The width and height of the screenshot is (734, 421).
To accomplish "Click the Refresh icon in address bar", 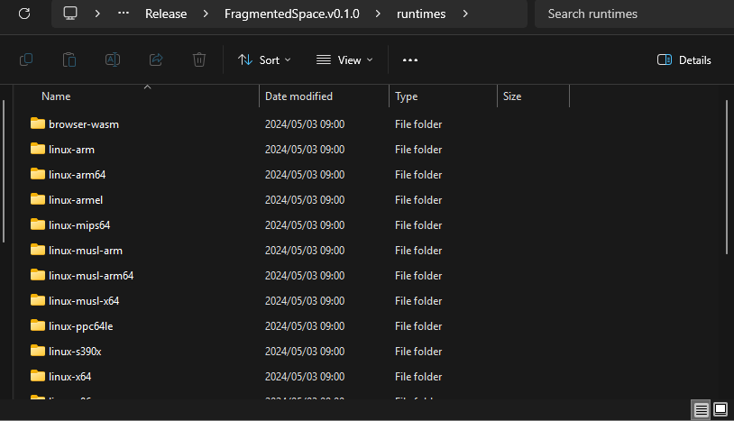I will point(24,14).
